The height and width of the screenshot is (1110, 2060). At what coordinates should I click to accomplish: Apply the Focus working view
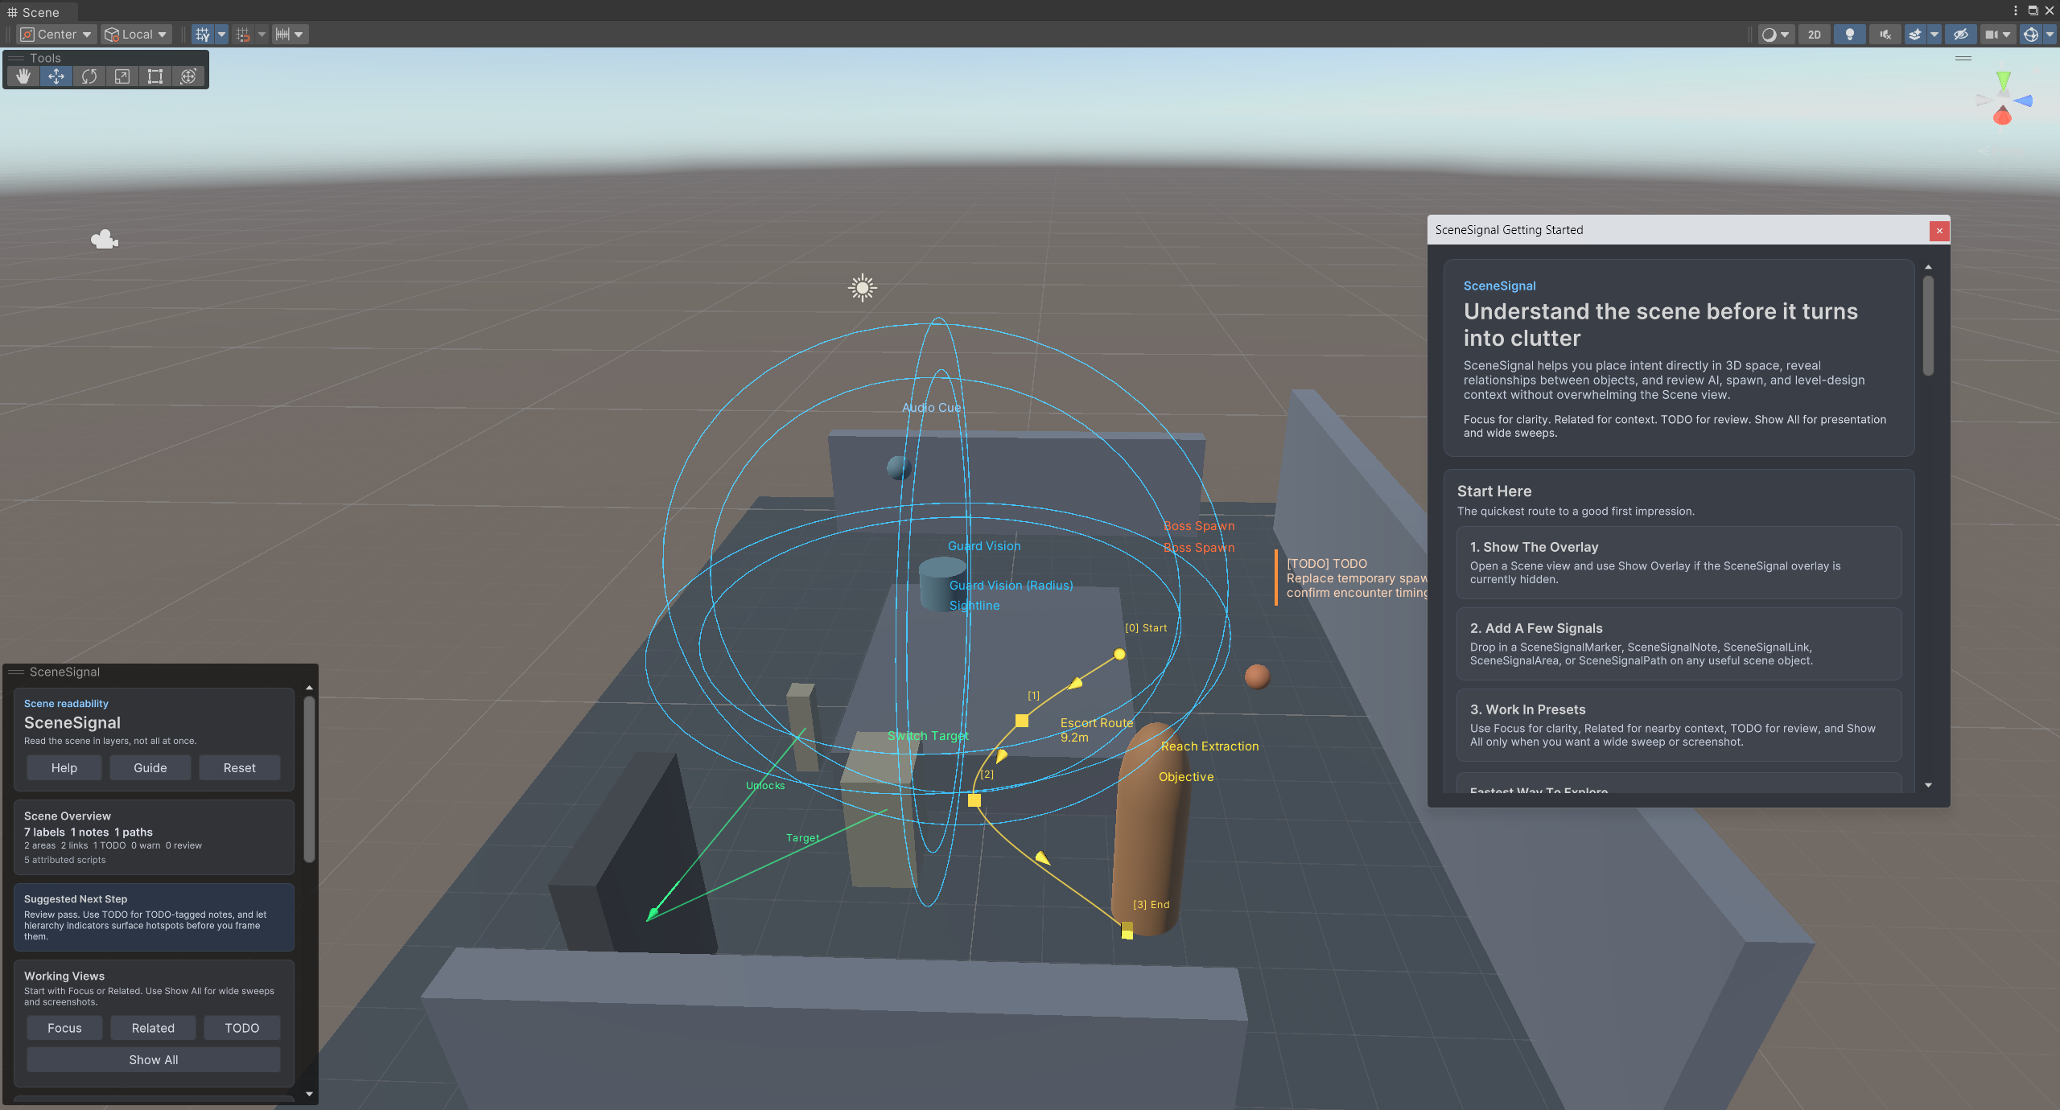[64, 1028]
